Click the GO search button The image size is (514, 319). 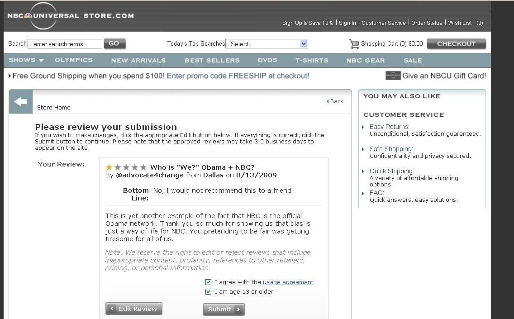pos(114,43)
